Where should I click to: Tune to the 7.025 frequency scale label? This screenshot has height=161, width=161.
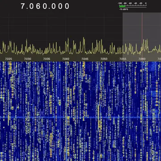pyautogui.click(x=8, y=59)
